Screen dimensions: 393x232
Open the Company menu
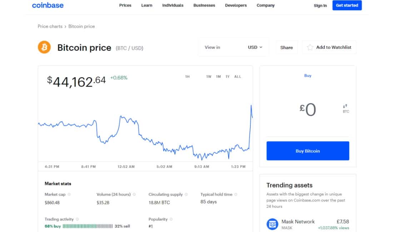click(x=266, y=5)
